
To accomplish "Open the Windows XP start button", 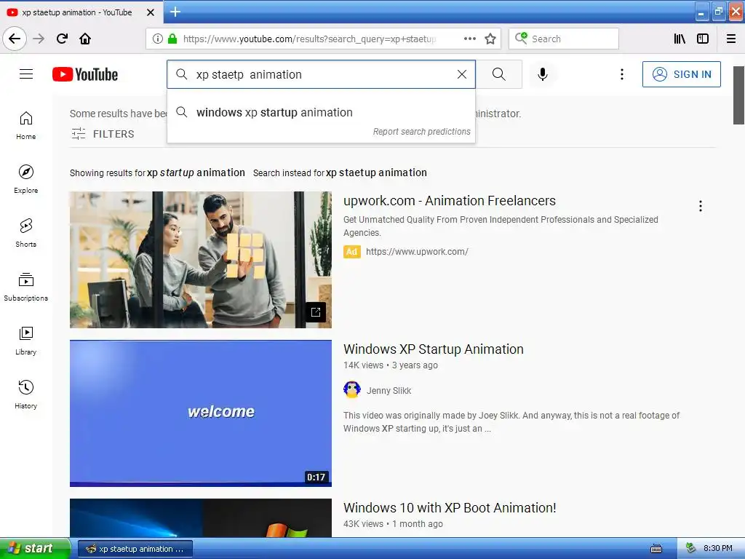I will [x=35, y=549].
